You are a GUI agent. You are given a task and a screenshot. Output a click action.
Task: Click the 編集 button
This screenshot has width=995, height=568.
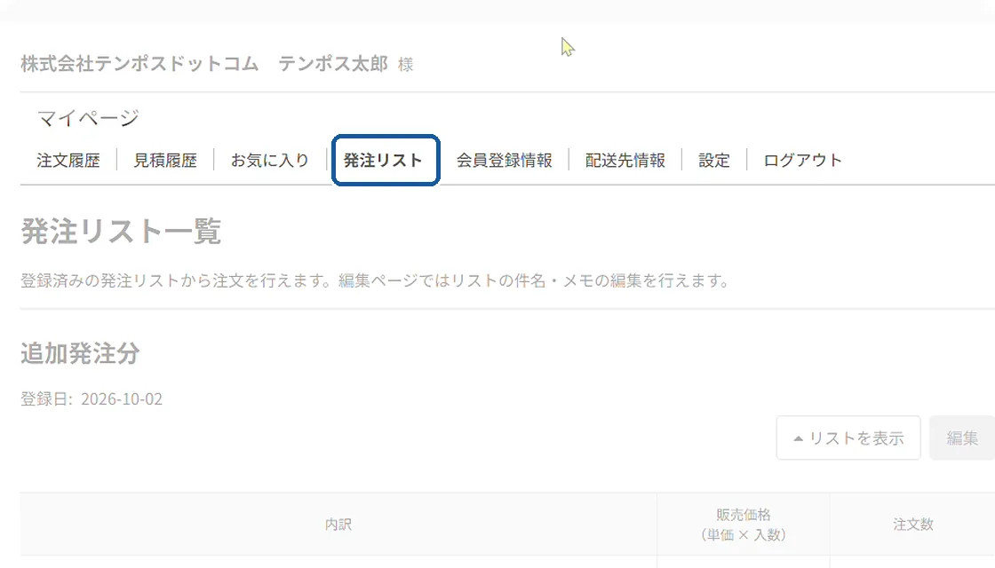[962, 438]
